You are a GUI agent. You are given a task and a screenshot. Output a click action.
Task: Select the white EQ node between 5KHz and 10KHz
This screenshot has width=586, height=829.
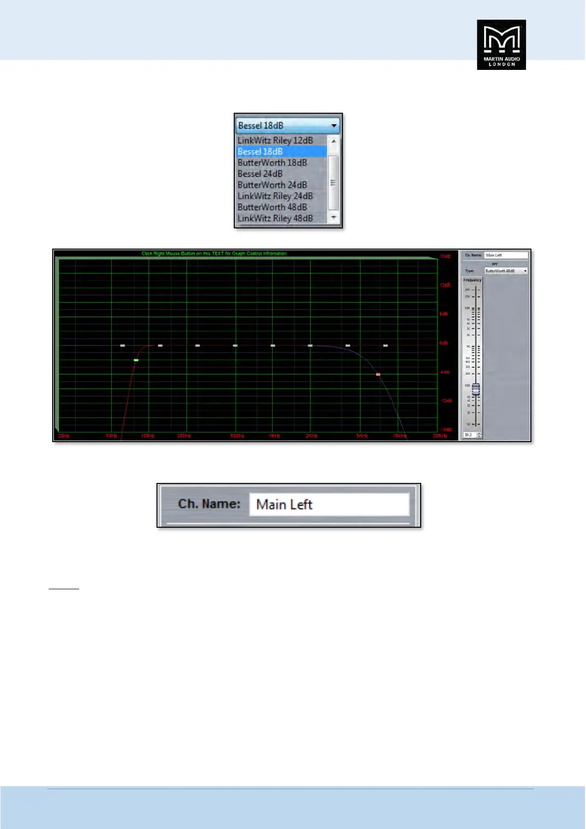tap(385, 346)
